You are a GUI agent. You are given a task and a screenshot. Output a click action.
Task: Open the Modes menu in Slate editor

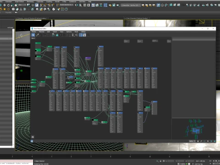tap(34, 32)
